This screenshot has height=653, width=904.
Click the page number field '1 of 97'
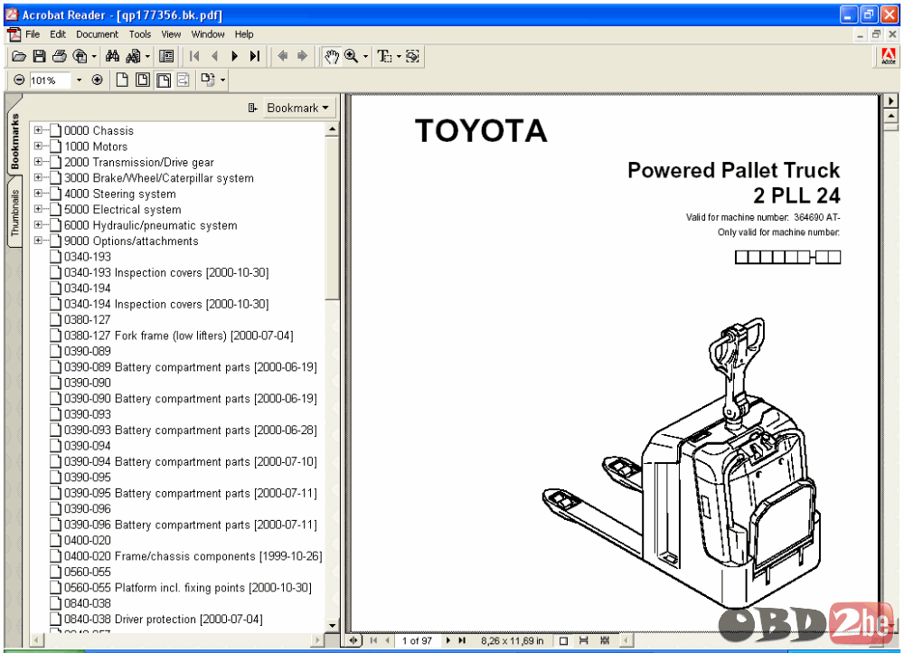(417, 640)
